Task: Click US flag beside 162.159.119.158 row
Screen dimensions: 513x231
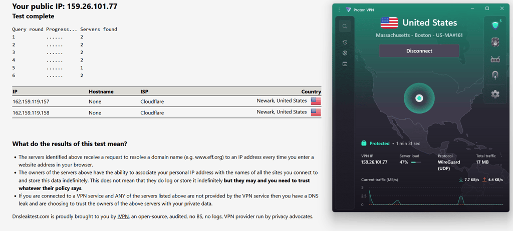Action: pyautogui.click(x=316, y=112)
